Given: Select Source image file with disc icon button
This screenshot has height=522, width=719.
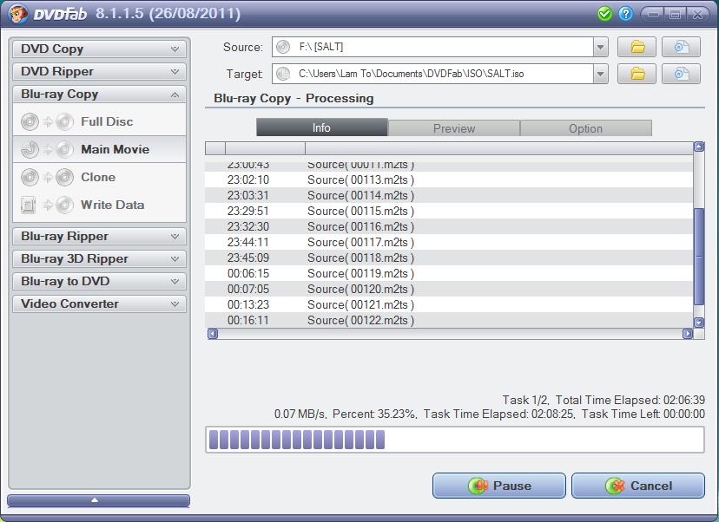Looking at the screenshot, I should pos(681,47).
